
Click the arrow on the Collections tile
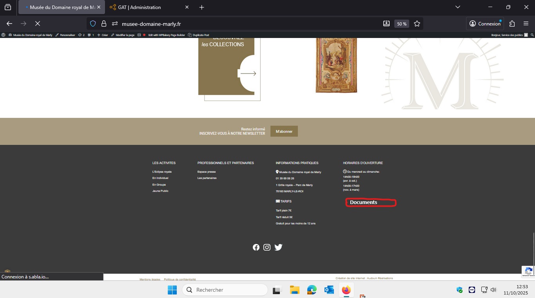(x=248, y=74)
